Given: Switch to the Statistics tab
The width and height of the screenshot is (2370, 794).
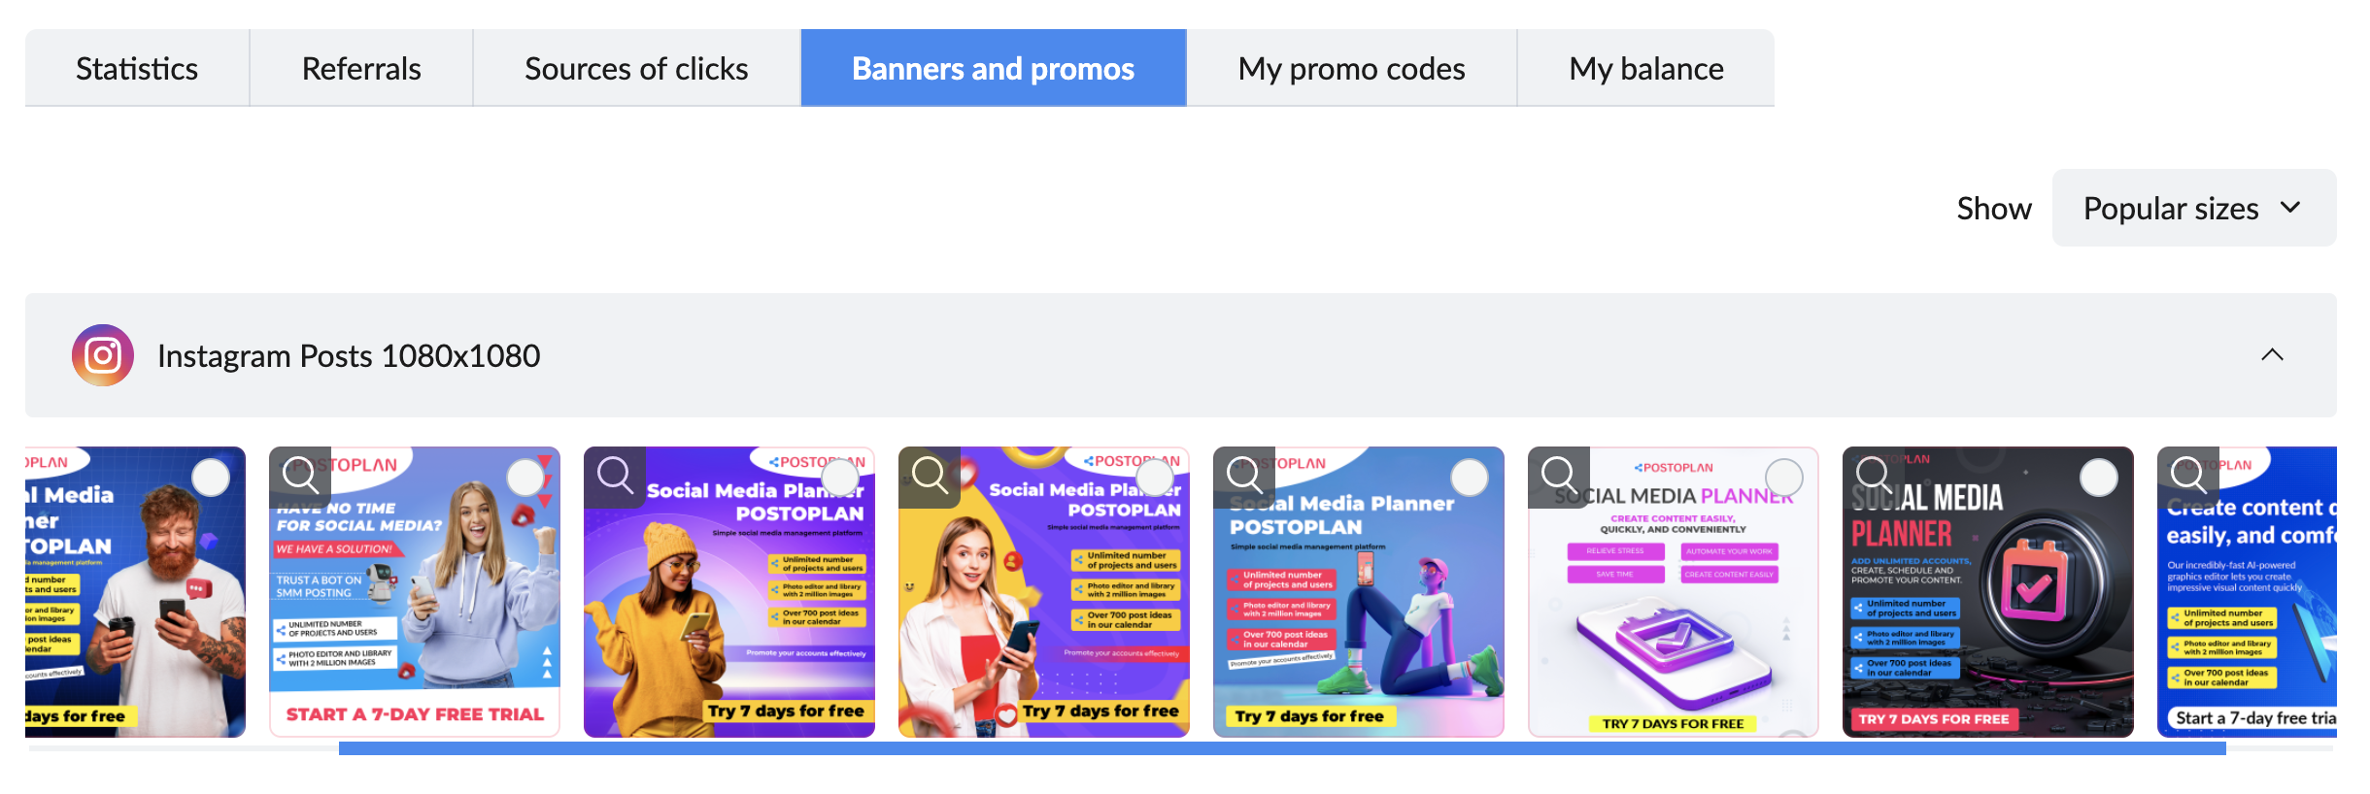Looking at the screenshot, I should (137, 68).
